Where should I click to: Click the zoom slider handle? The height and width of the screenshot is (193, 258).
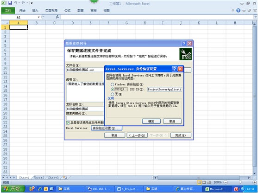(240, 182)
